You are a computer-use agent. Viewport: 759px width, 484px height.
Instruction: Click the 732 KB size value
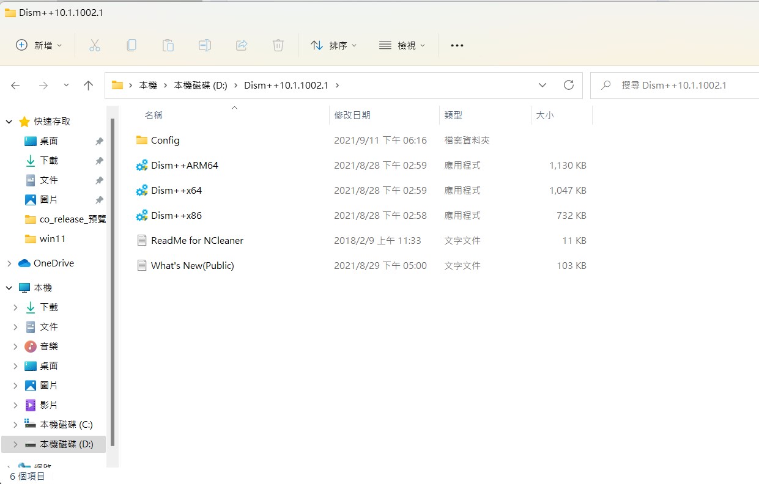click(x=572, y=215)
